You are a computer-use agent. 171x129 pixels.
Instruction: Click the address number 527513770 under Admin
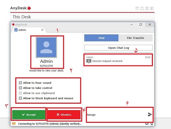click(46, 66)
